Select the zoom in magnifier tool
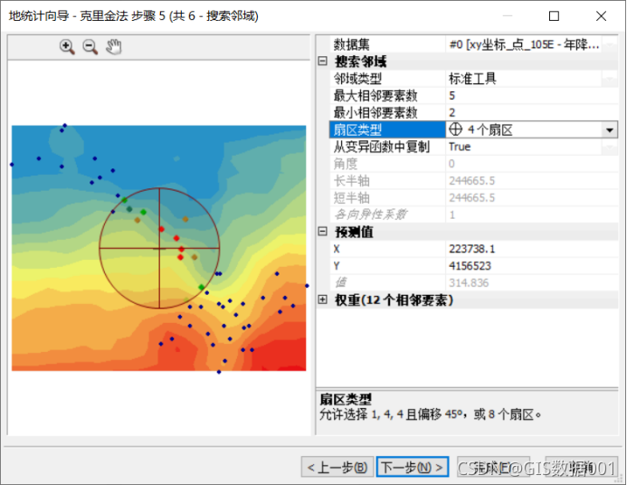The width and height of the screenshot is (627, 485). pos(67,47)
